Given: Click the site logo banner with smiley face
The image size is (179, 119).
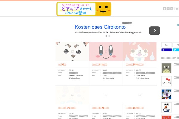Looking at the screenshot, I should coord(84,9).
